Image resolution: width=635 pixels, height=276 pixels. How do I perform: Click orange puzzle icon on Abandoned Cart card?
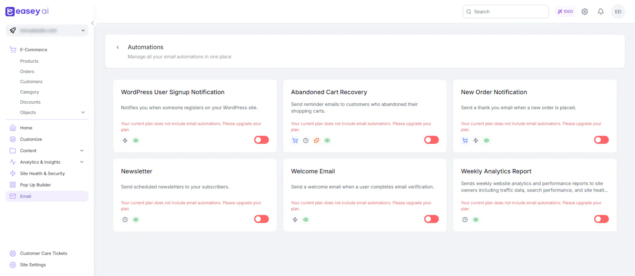[316, 141]
